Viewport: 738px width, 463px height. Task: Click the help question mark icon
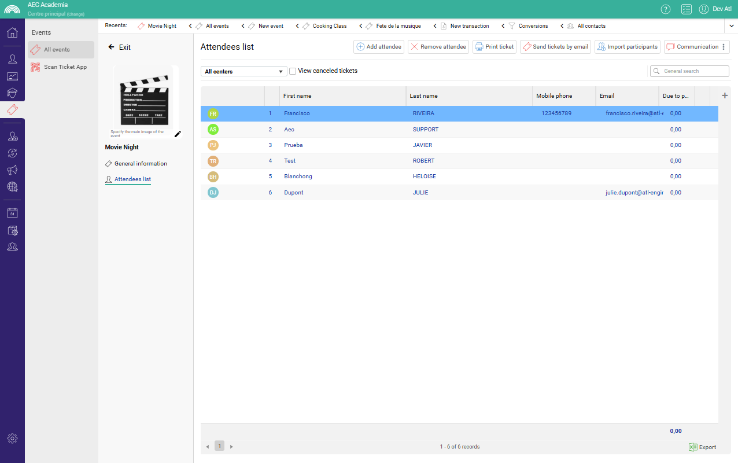(666, 9)
